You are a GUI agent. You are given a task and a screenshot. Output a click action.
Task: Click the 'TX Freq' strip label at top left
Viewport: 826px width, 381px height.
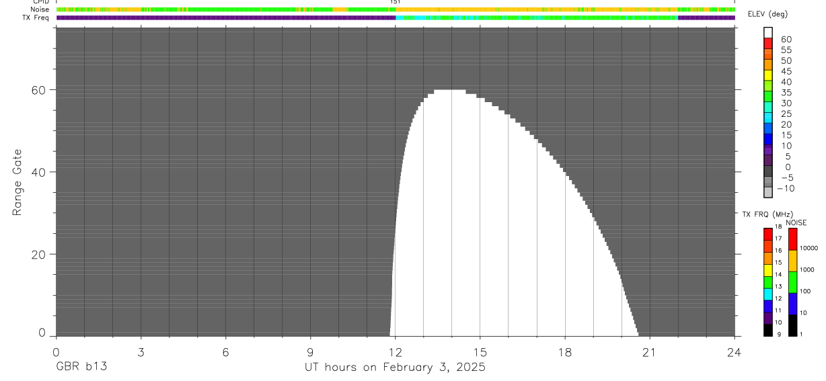click(x=36, y=17)
